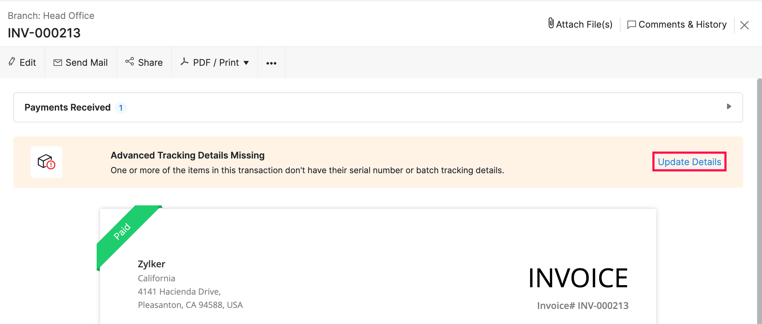
Task: Close the invoice panel with the X
Action: (744, 25)
